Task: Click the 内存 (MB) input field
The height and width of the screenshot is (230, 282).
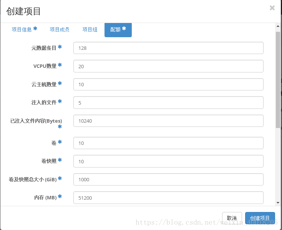Action: click(x=168, y=198)
